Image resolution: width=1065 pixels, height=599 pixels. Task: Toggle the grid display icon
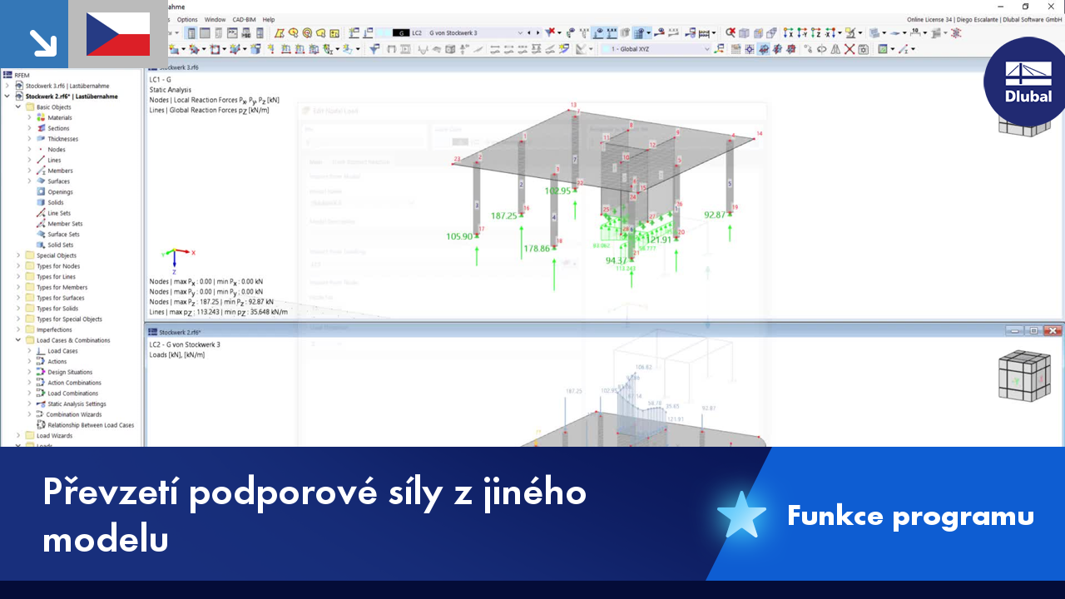(736, 49)
